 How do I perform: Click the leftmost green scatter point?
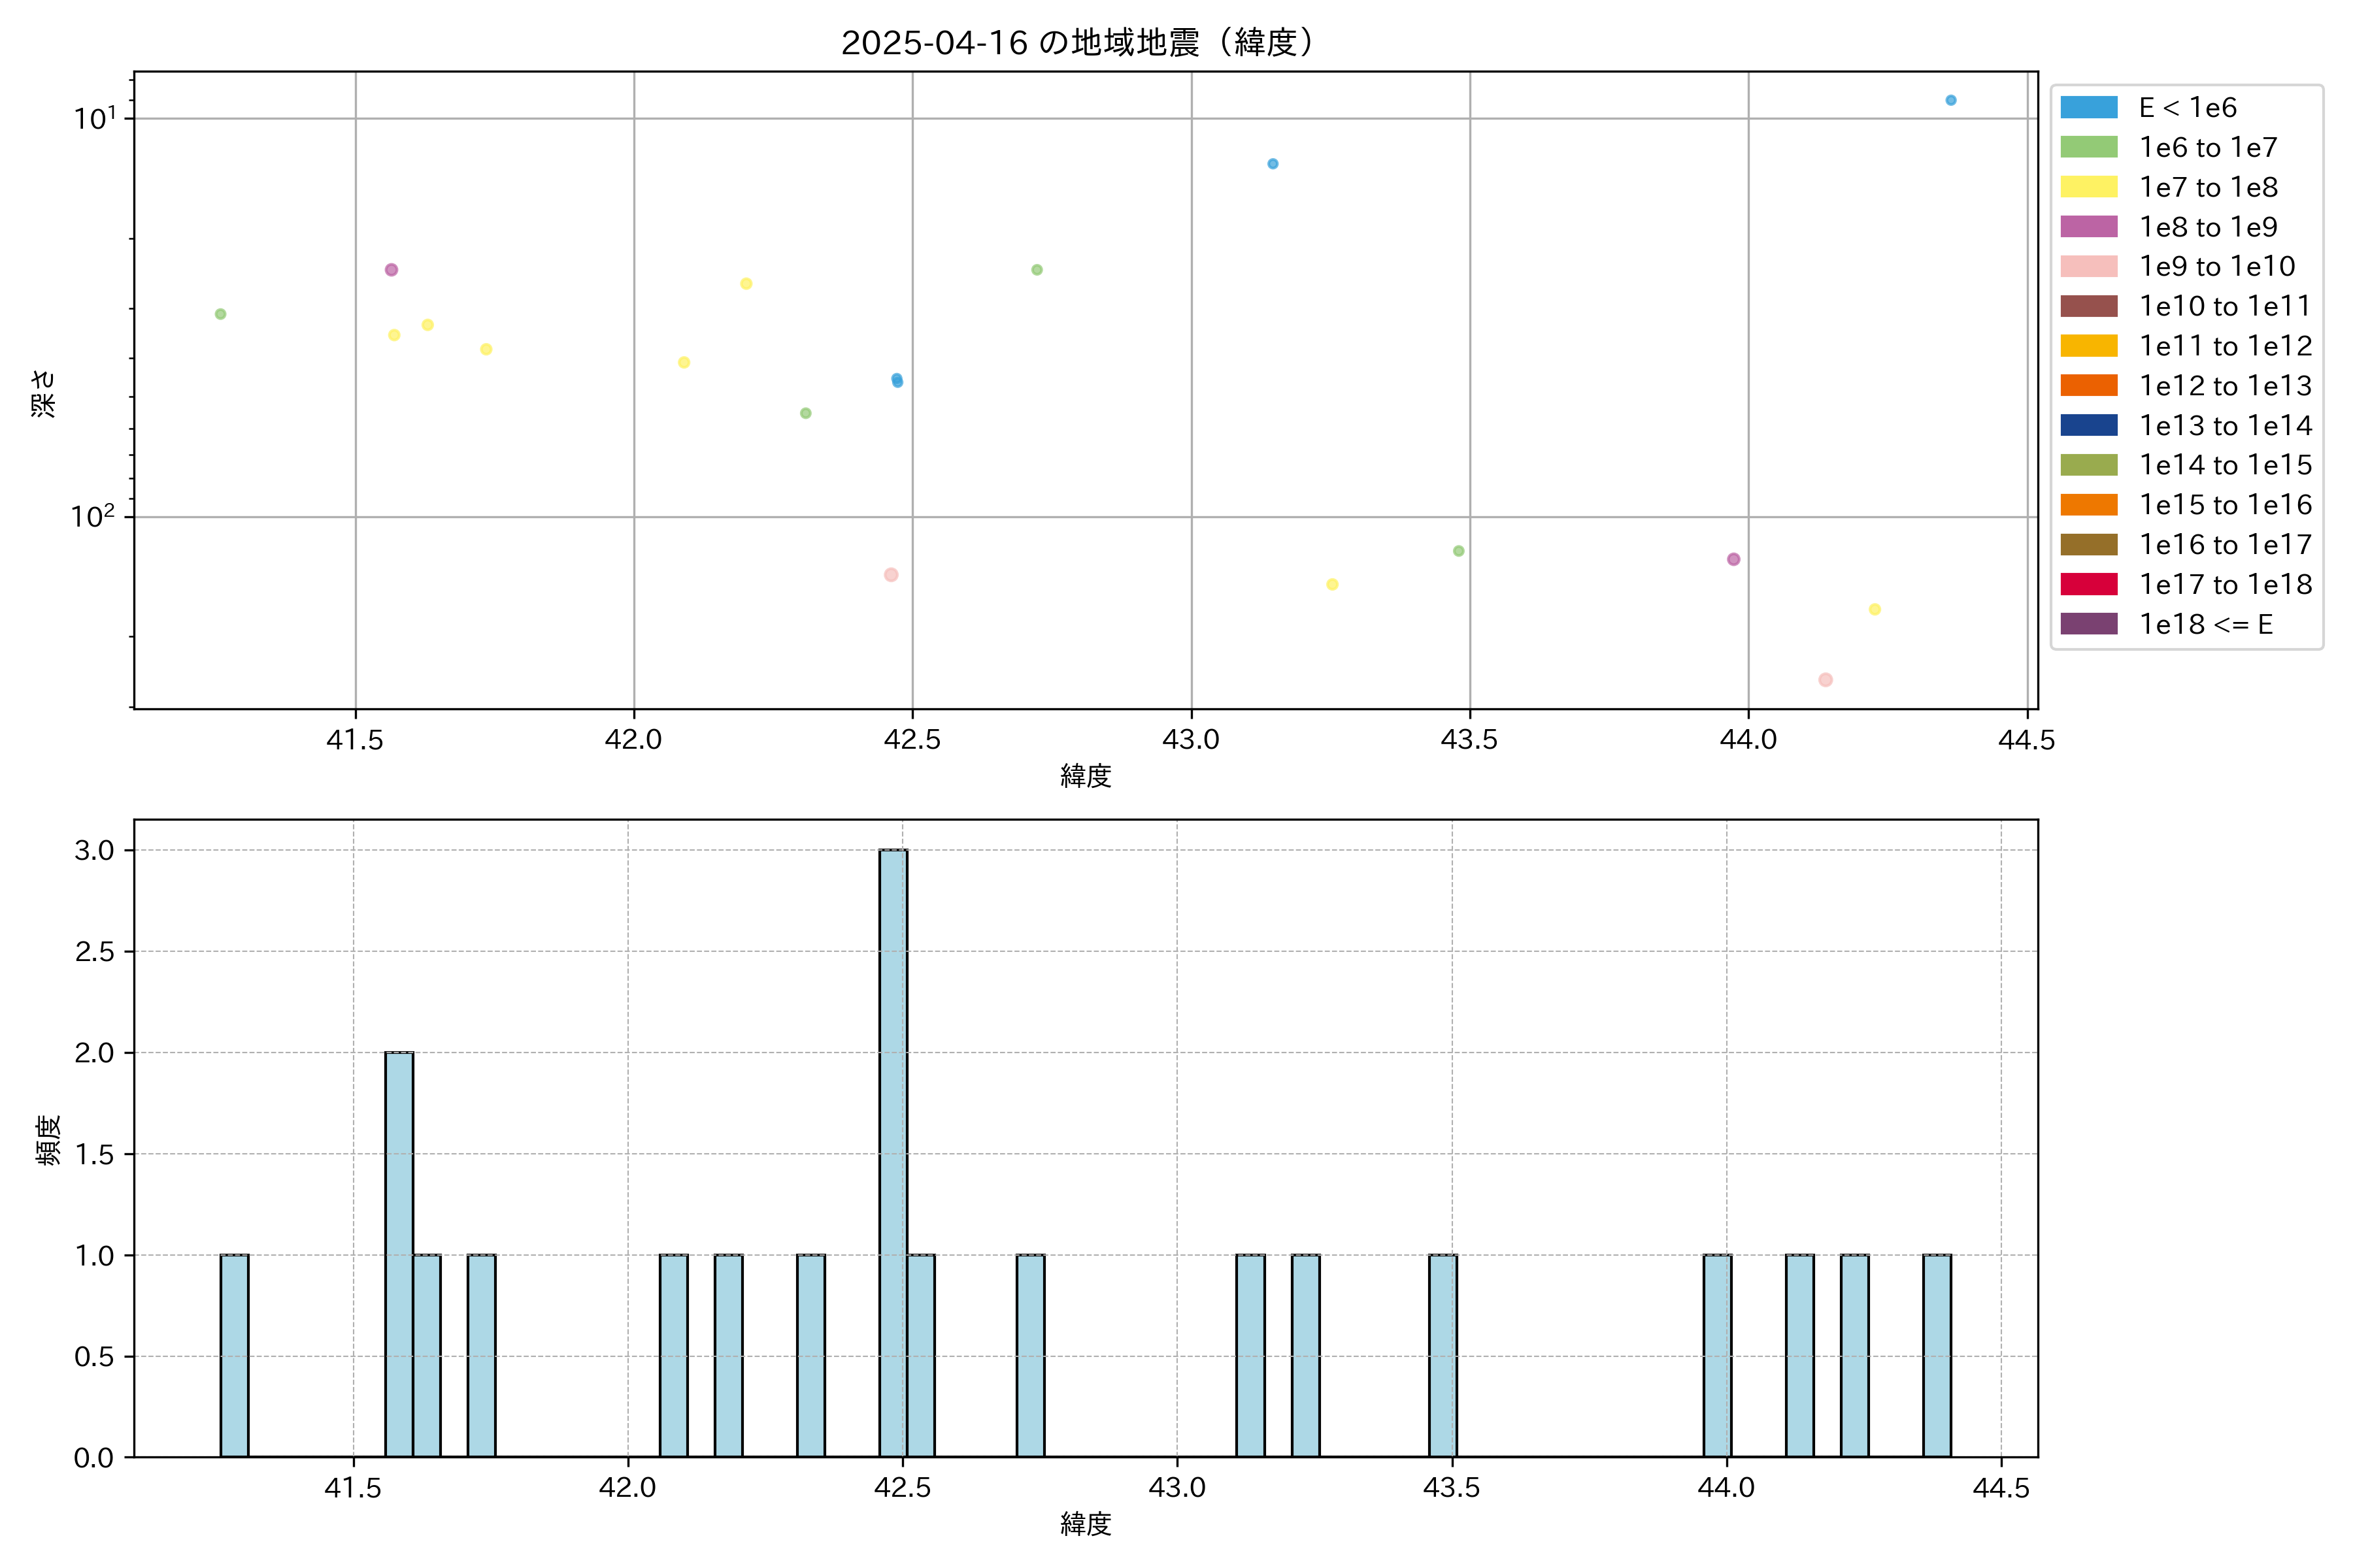pyautogui.click(x=220, y=314)
